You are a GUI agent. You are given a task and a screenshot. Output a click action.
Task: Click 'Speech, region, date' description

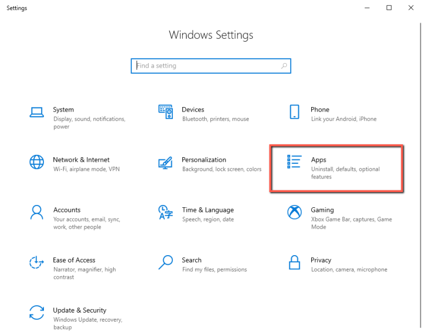tap(208, 220)
